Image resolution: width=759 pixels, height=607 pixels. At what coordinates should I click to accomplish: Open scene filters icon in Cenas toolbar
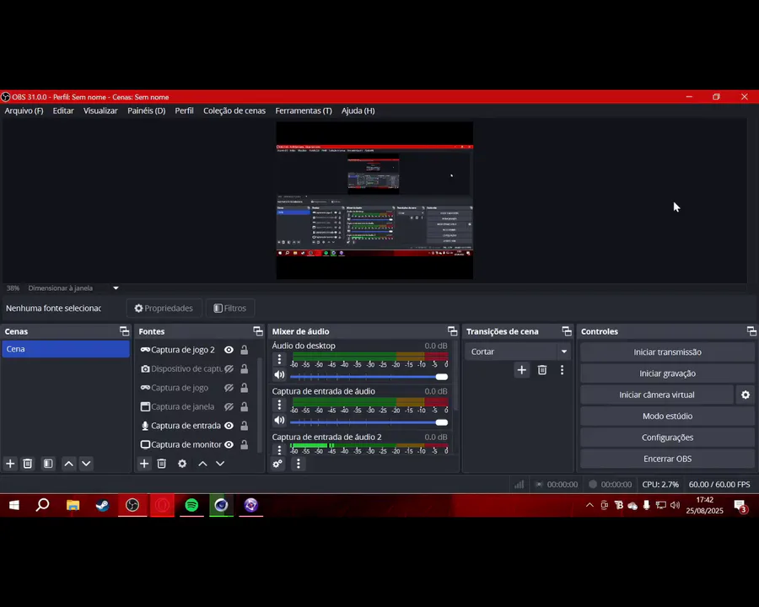point(48,464)
